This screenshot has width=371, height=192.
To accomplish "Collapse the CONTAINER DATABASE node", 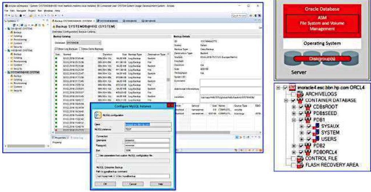I will coord(286,101).
